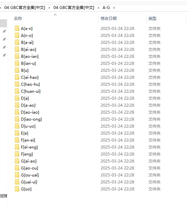This screenshot has width=187, height=214.
Task: Click the G[ou-uai] folder icon
Action: [x=17, y=175]
